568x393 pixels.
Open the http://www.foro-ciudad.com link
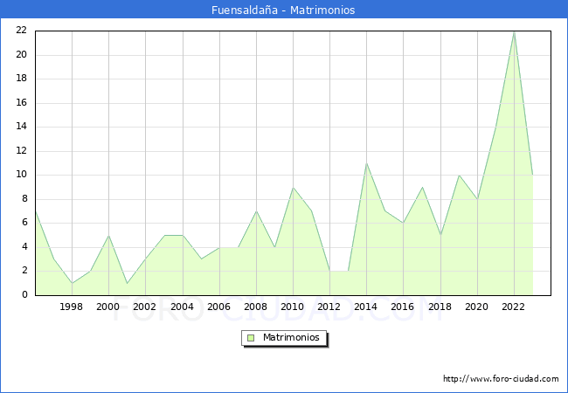pos(501,379)
